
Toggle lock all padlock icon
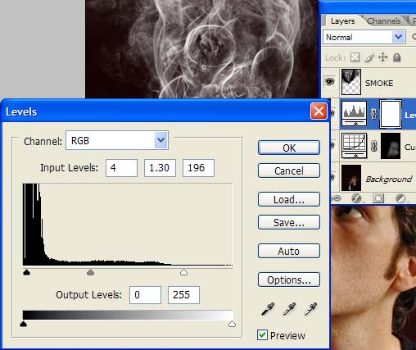[x=396, y=57]
